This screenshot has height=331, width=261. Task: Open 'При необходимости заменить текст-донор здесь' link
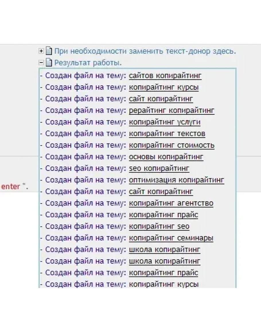coord(145,52)
